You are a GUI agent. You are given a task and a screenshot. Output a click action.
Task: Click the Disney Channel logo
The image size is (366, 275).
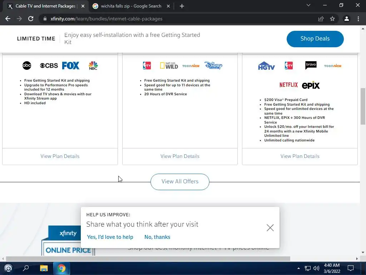[213, 66]
